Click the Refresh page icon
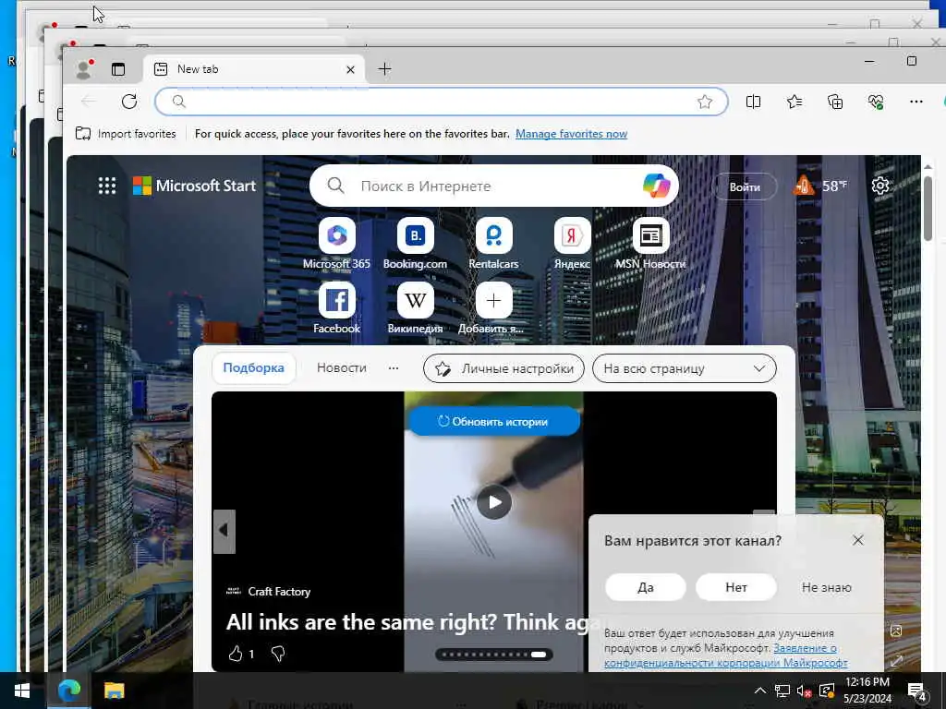Image resolution: width=946 pixels, height=709 pixels. point(129,102)
